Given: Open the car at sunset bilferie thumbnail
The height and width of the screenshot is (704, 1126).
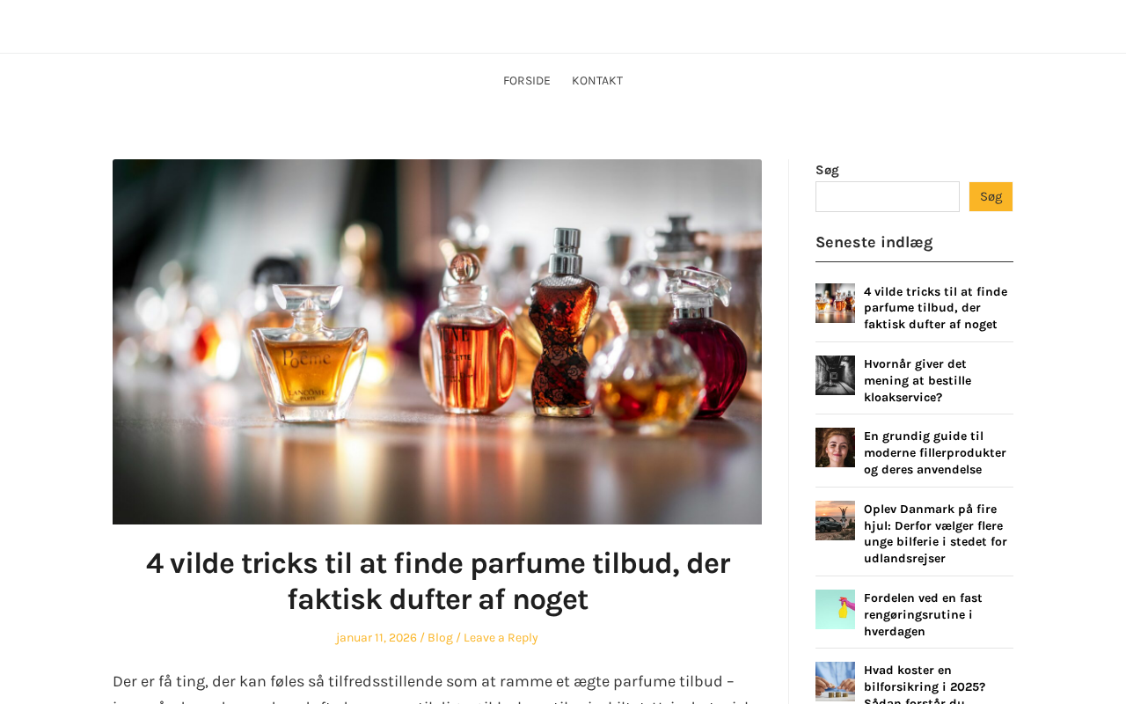Looking at the screenshot, I should 835,520.
